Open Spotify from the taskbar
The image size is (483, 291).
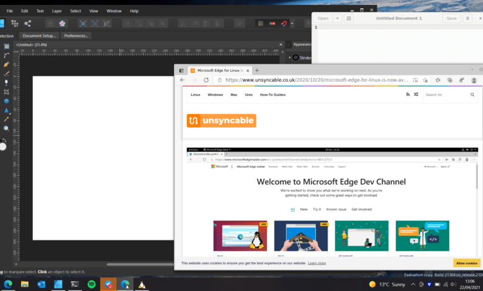(92, 284)
